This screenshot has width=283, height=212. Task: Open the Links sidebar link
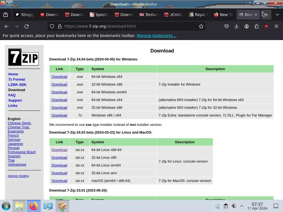pyautogui.click(x=13, y=105)
